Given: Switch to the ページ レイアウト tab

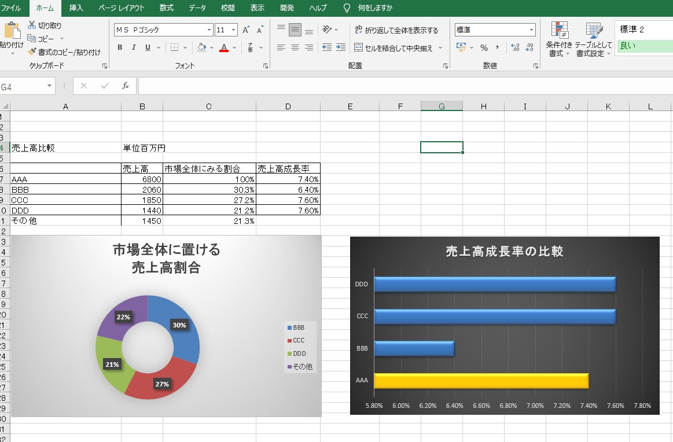Looking at the screenshot, I should pyautogui.click(x=122, y=8).
